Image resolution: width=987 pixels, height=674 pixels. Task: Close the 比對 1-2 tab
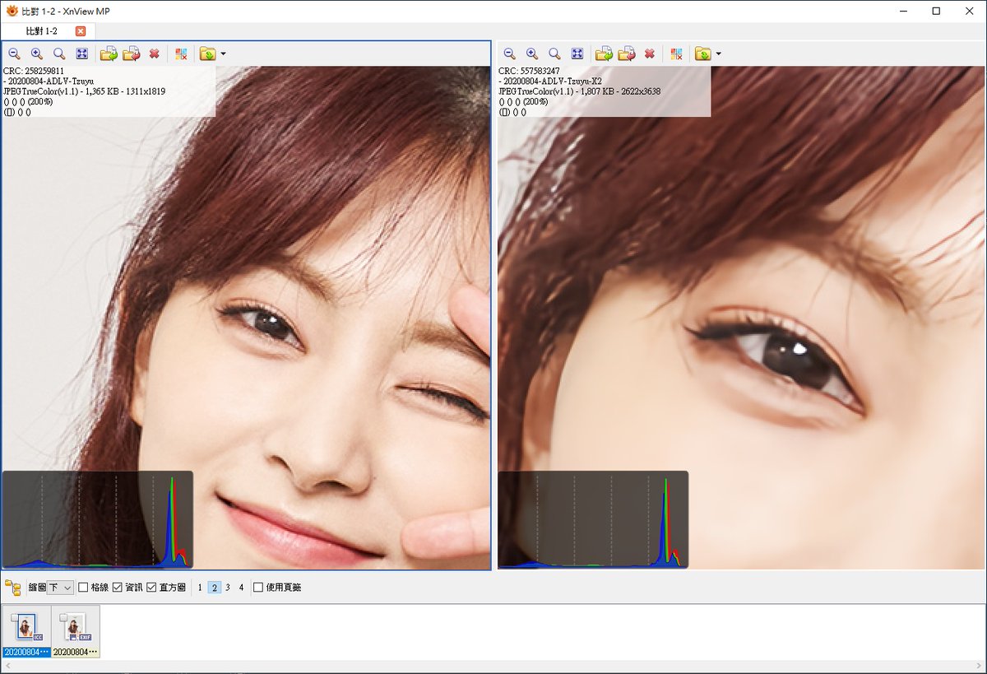click(x=80, y=31)
